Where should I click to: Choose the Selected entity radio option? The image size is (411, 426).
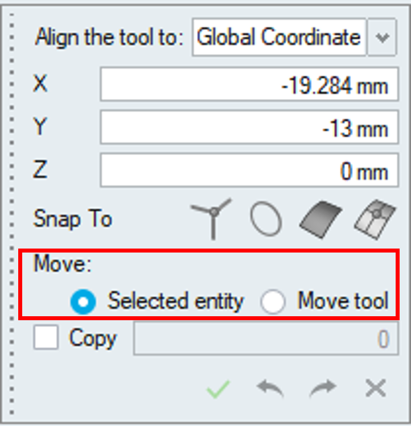click(x=83, y=302)
